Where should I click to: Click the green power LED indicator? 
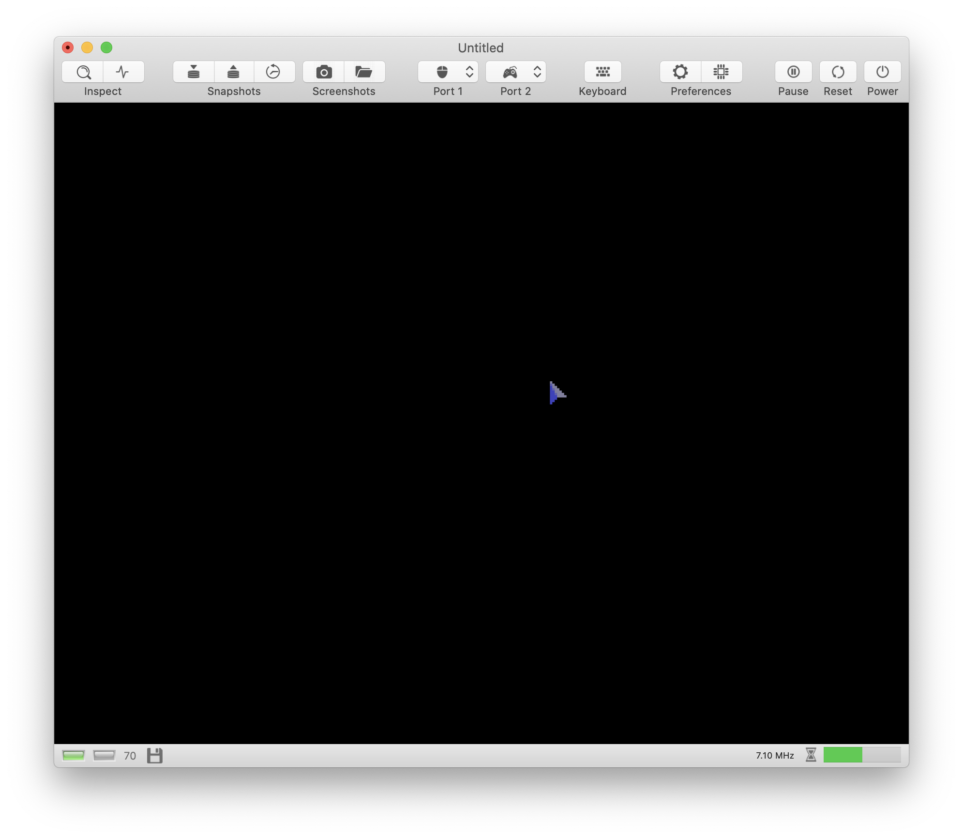pyautogui.click(x=74, y=755)
